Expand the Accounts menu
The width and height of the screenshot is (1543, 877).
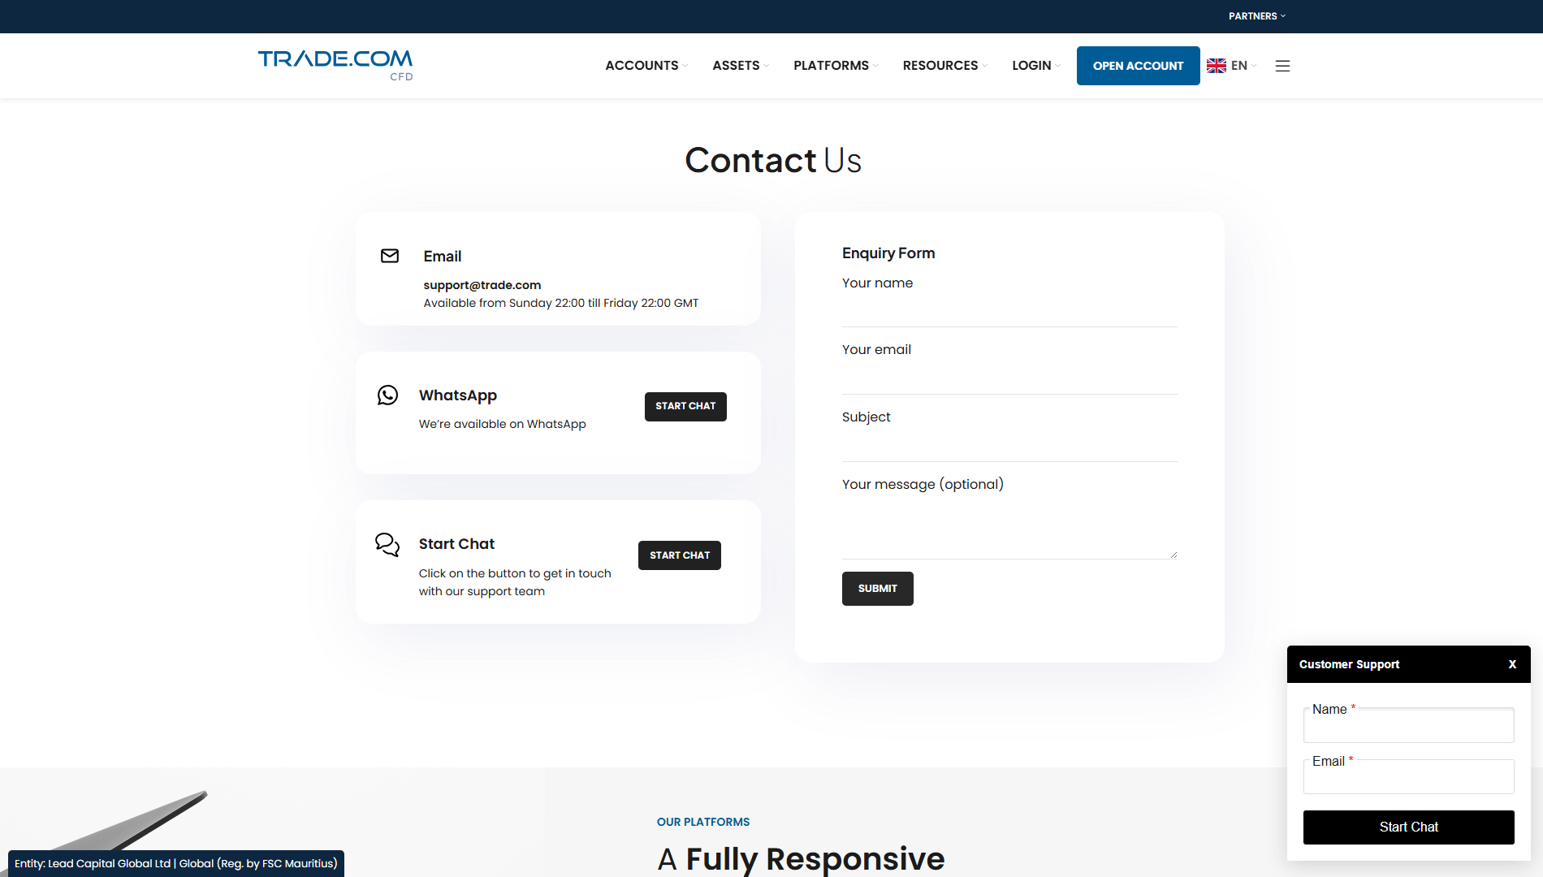tap(646, 66)
